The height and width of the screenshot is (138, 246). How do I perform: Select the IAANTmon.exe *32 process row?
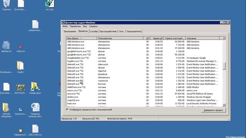click(145, 87)
